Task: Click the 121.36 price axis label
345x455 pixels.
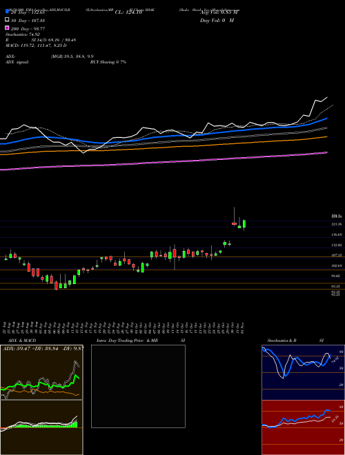Action: pos(337,224)
